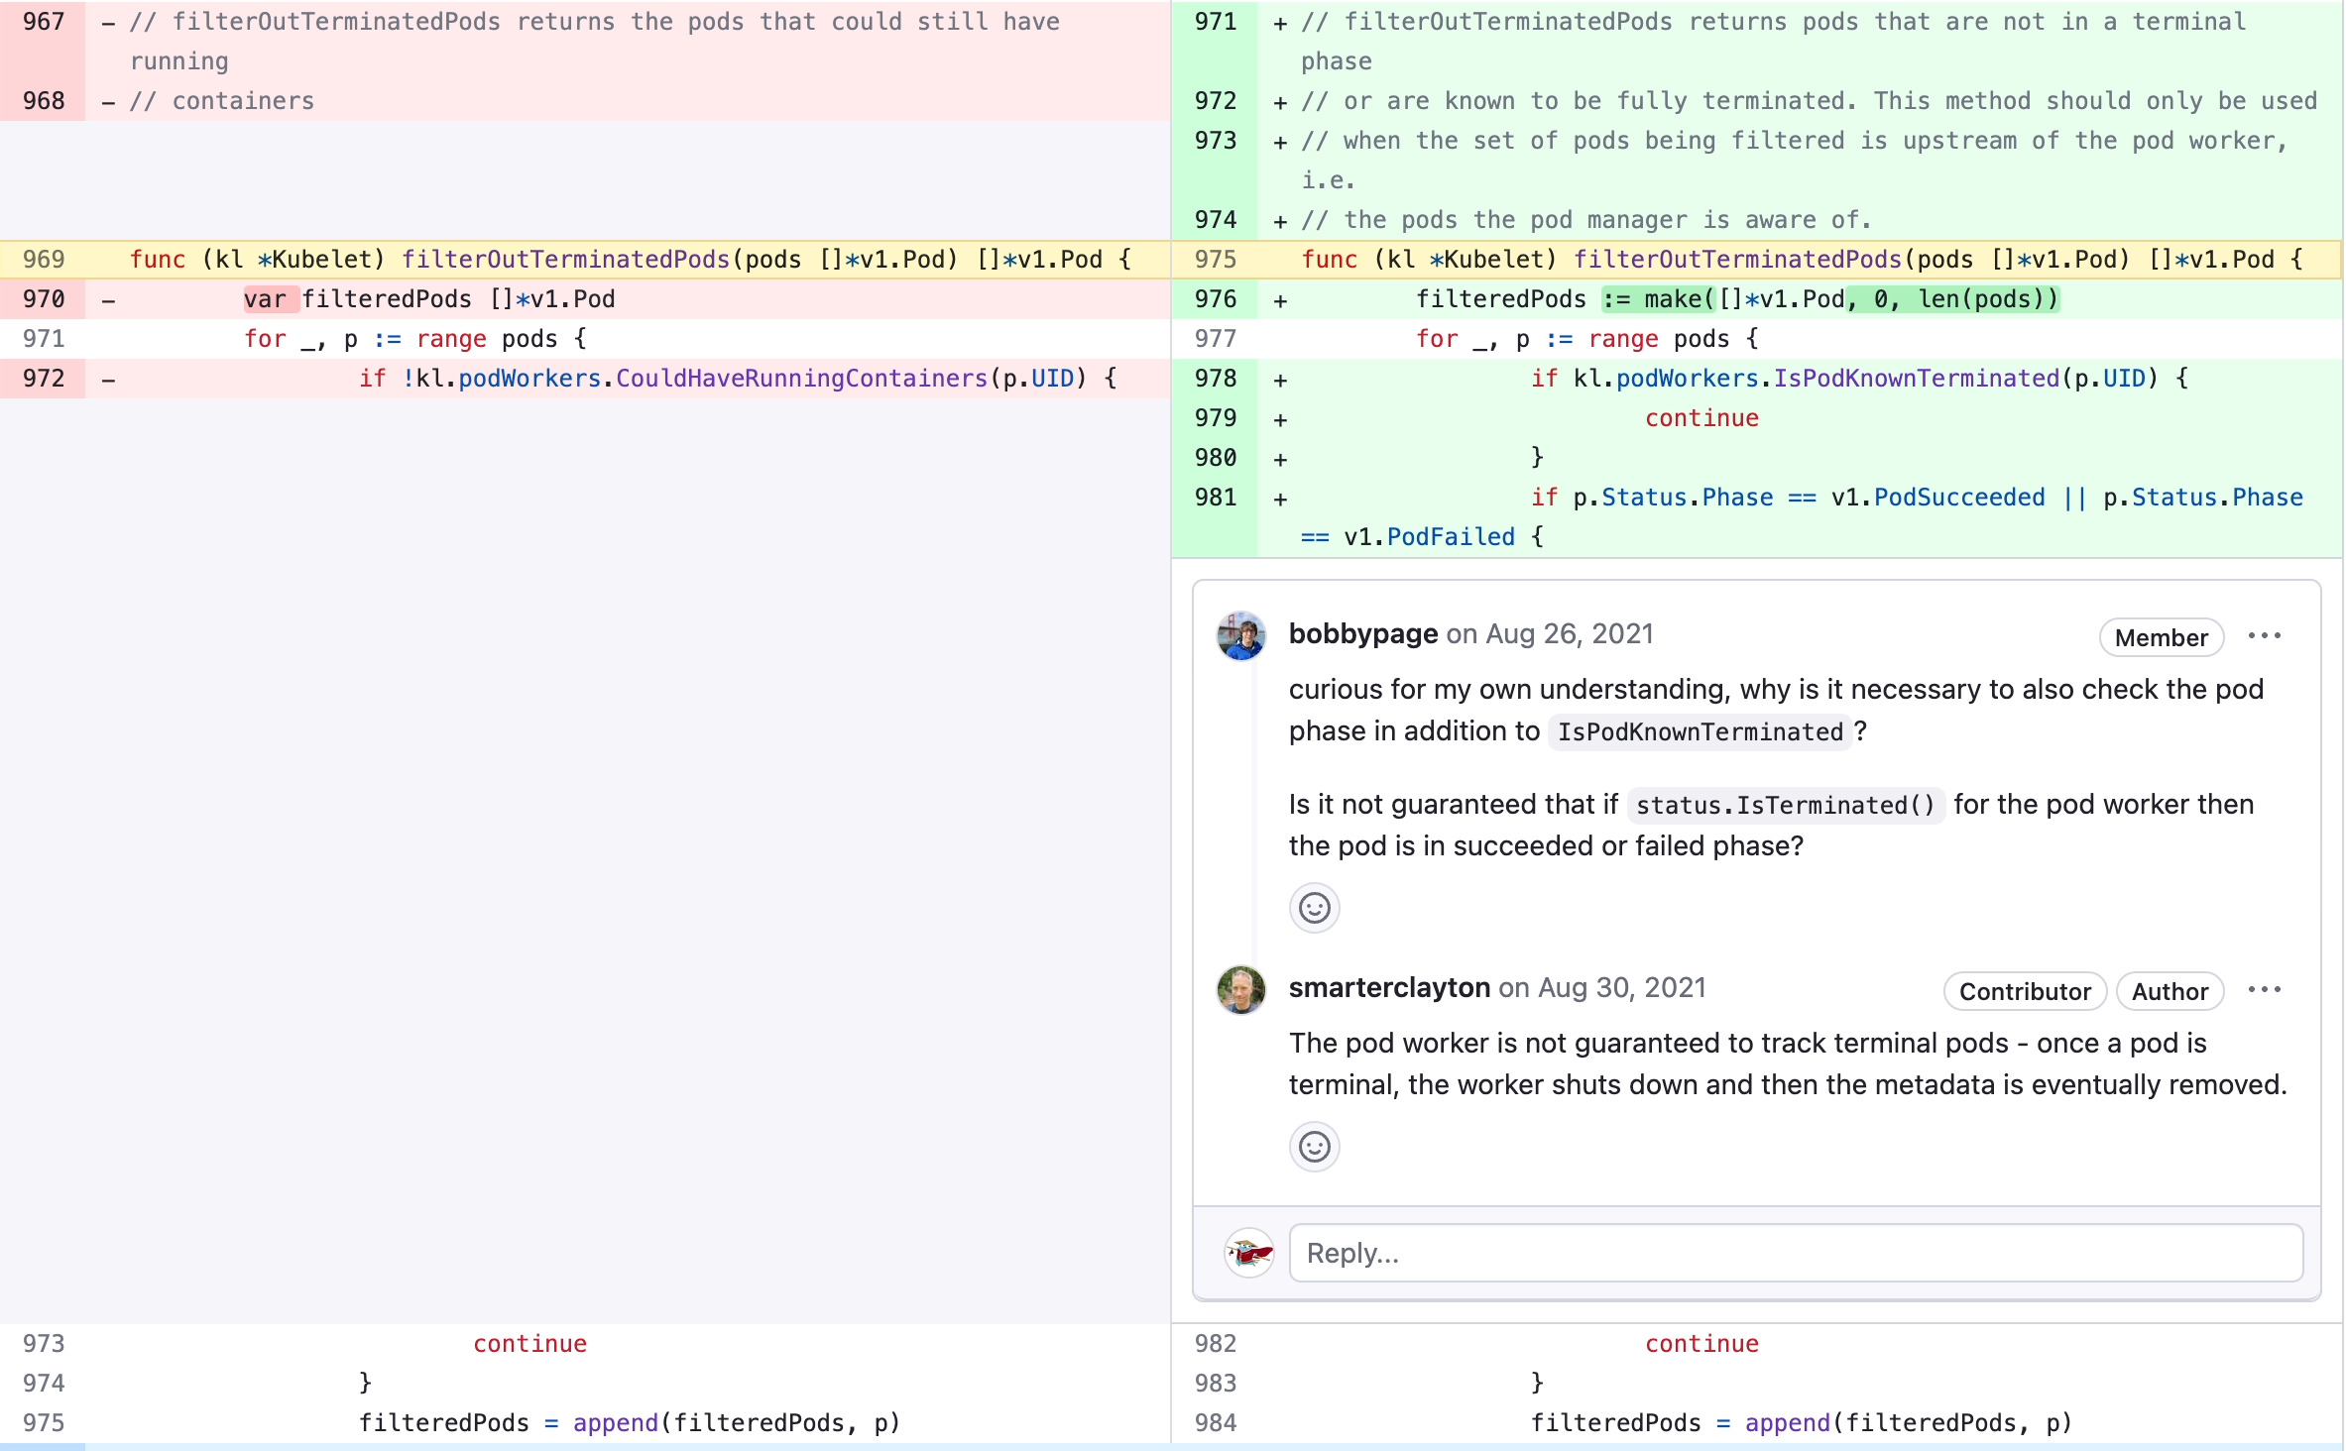
Task: Click the Member badge
Action: point(2161,636)
